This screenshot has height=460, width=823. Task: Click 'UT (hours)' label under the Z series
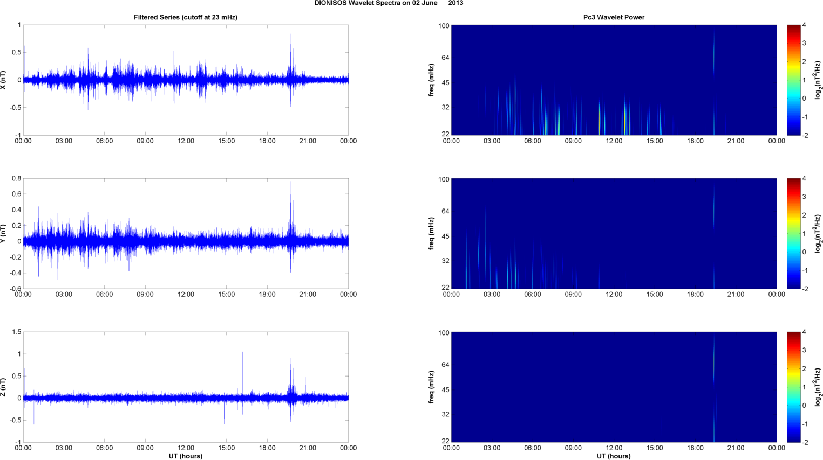click(186, 456)
